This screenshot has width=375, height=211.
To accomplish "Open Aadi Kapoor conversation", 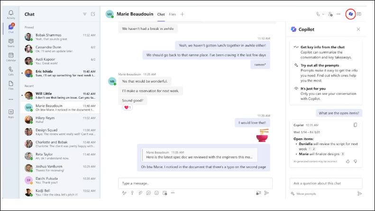I will [x=60, y=61].
